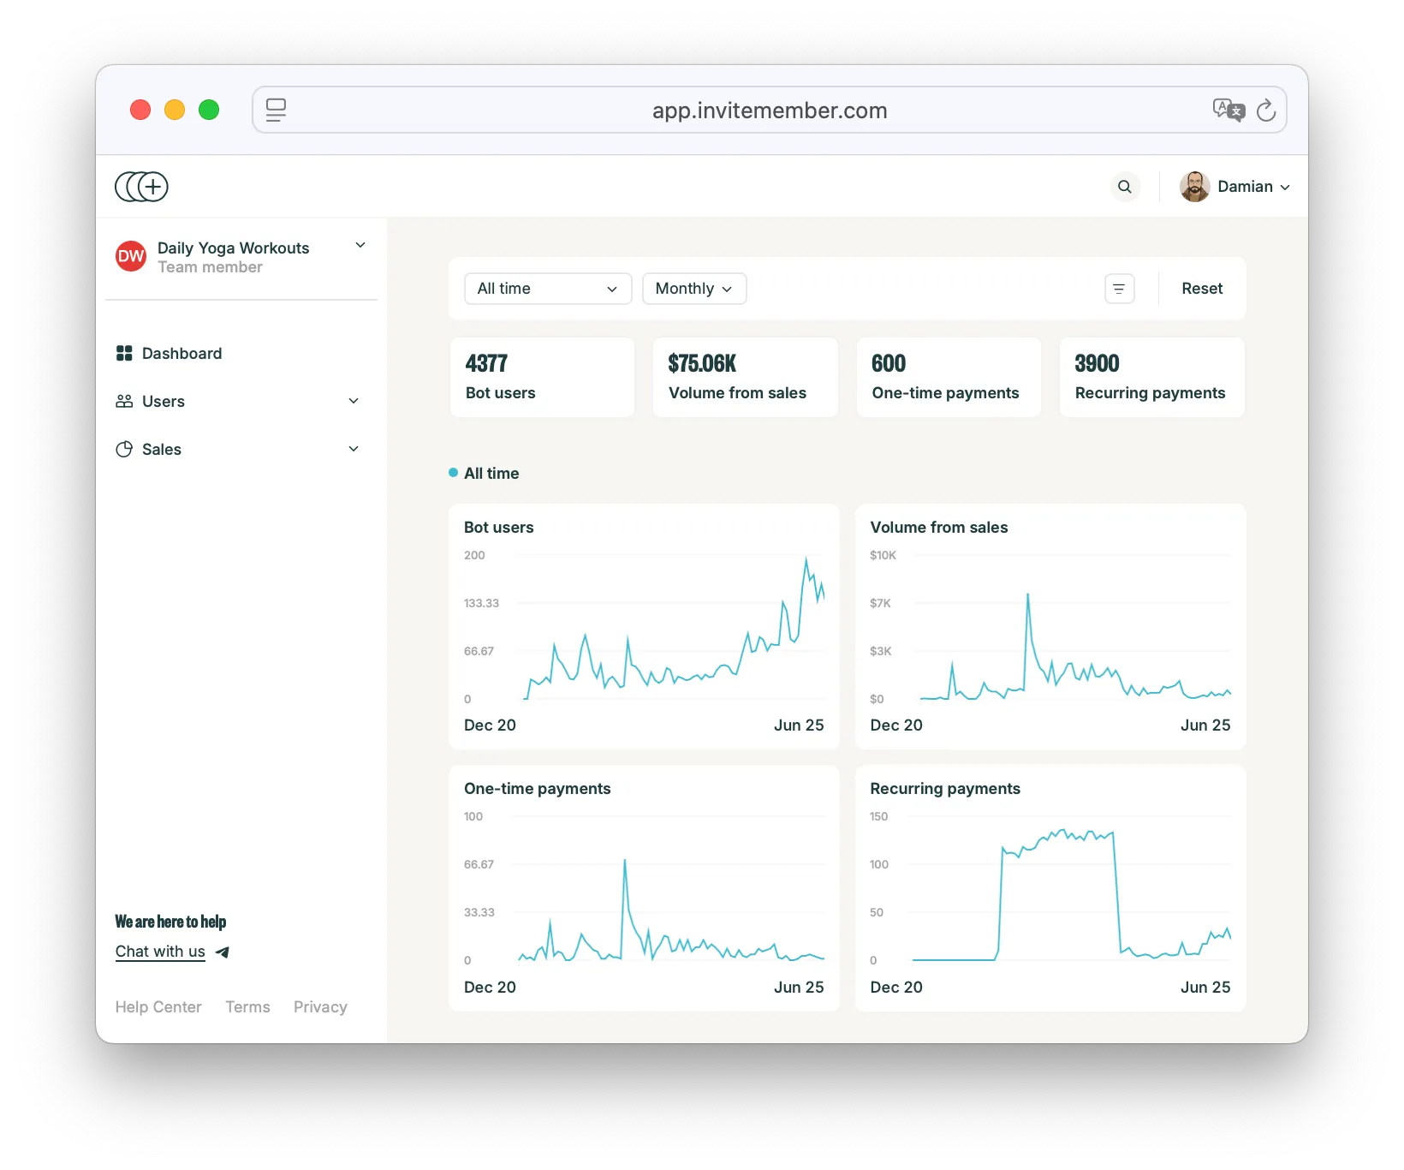Screen dimensions: 1404x1170
Task: Expand the Daily Yoga Workouts project switcher
Action: [360, 246]
